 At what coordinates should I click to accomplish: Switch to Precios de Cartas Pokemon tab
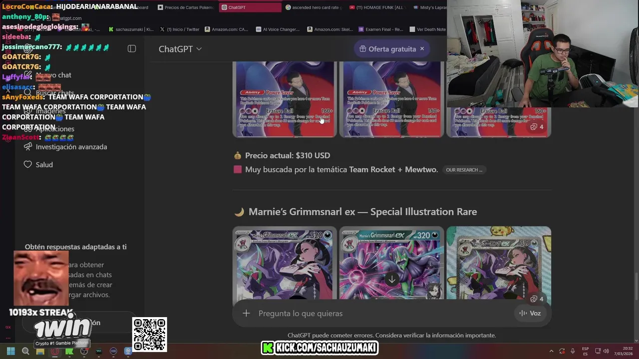point(186,7)
